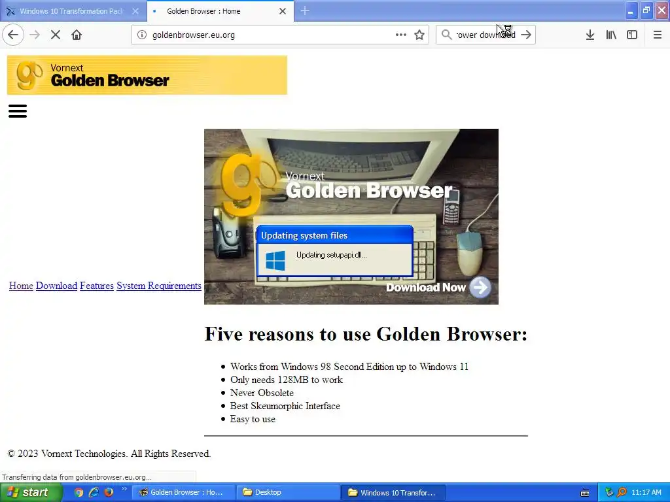
Task: Launch Firefox from quick launch bar
Action: pos(109,492)
